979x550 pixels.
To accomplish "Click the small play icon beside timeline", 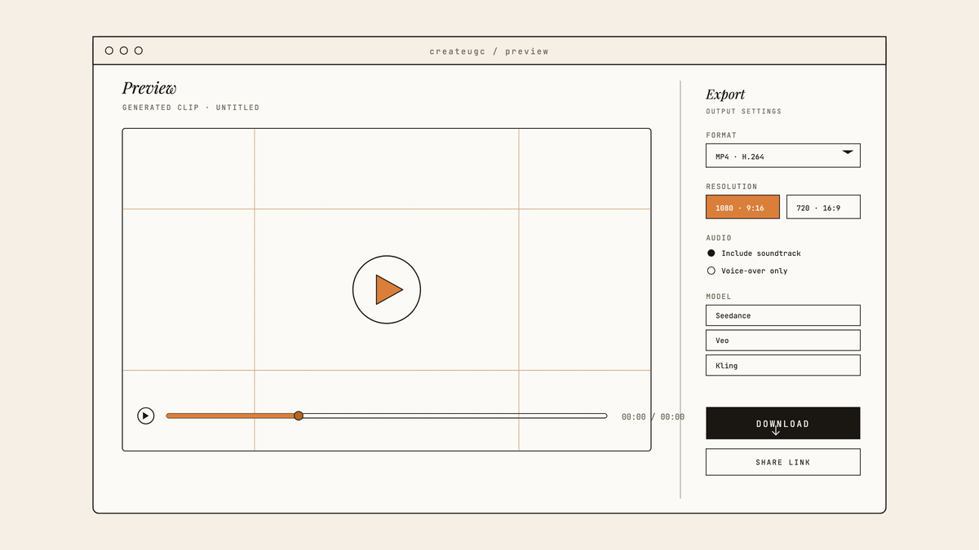I will click(x=146, y=416).
